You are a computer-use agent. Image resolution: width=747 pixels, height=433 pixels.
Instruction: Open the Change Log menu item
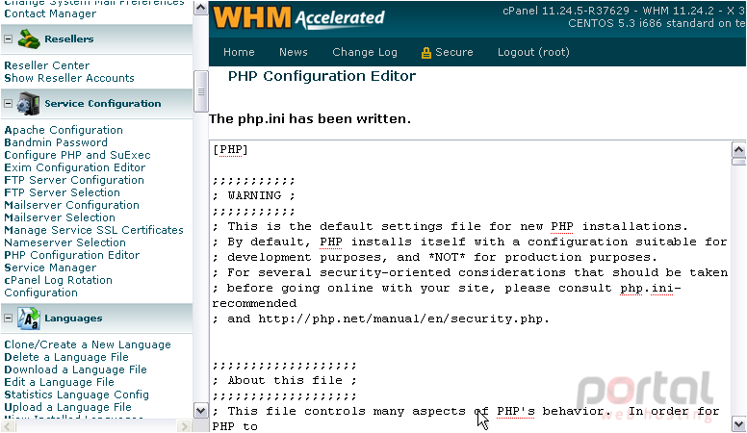tap(365, 52)
